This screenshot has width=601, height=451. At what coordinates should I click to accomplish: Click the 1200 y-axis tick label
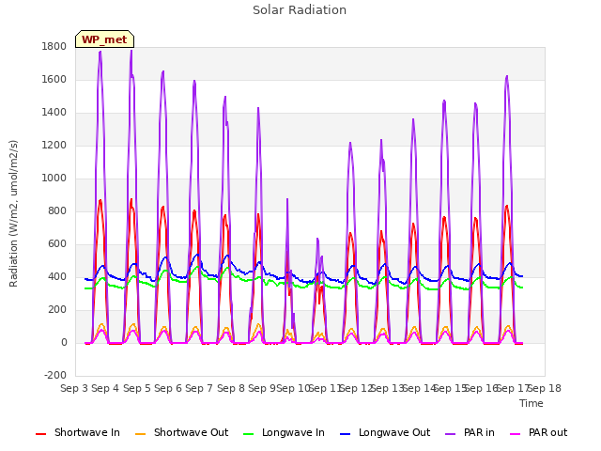(54, 146)
